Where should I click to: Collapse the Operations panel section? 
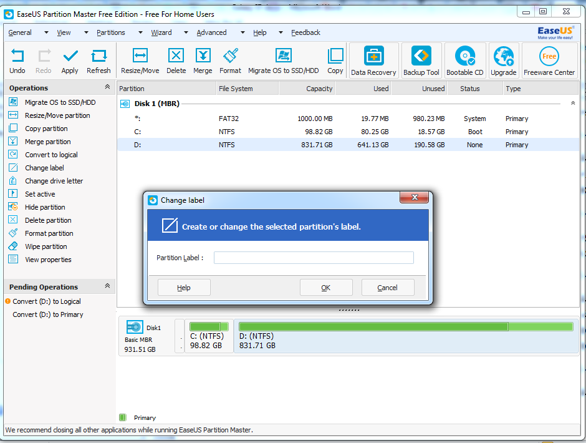[x=107, y=87]
